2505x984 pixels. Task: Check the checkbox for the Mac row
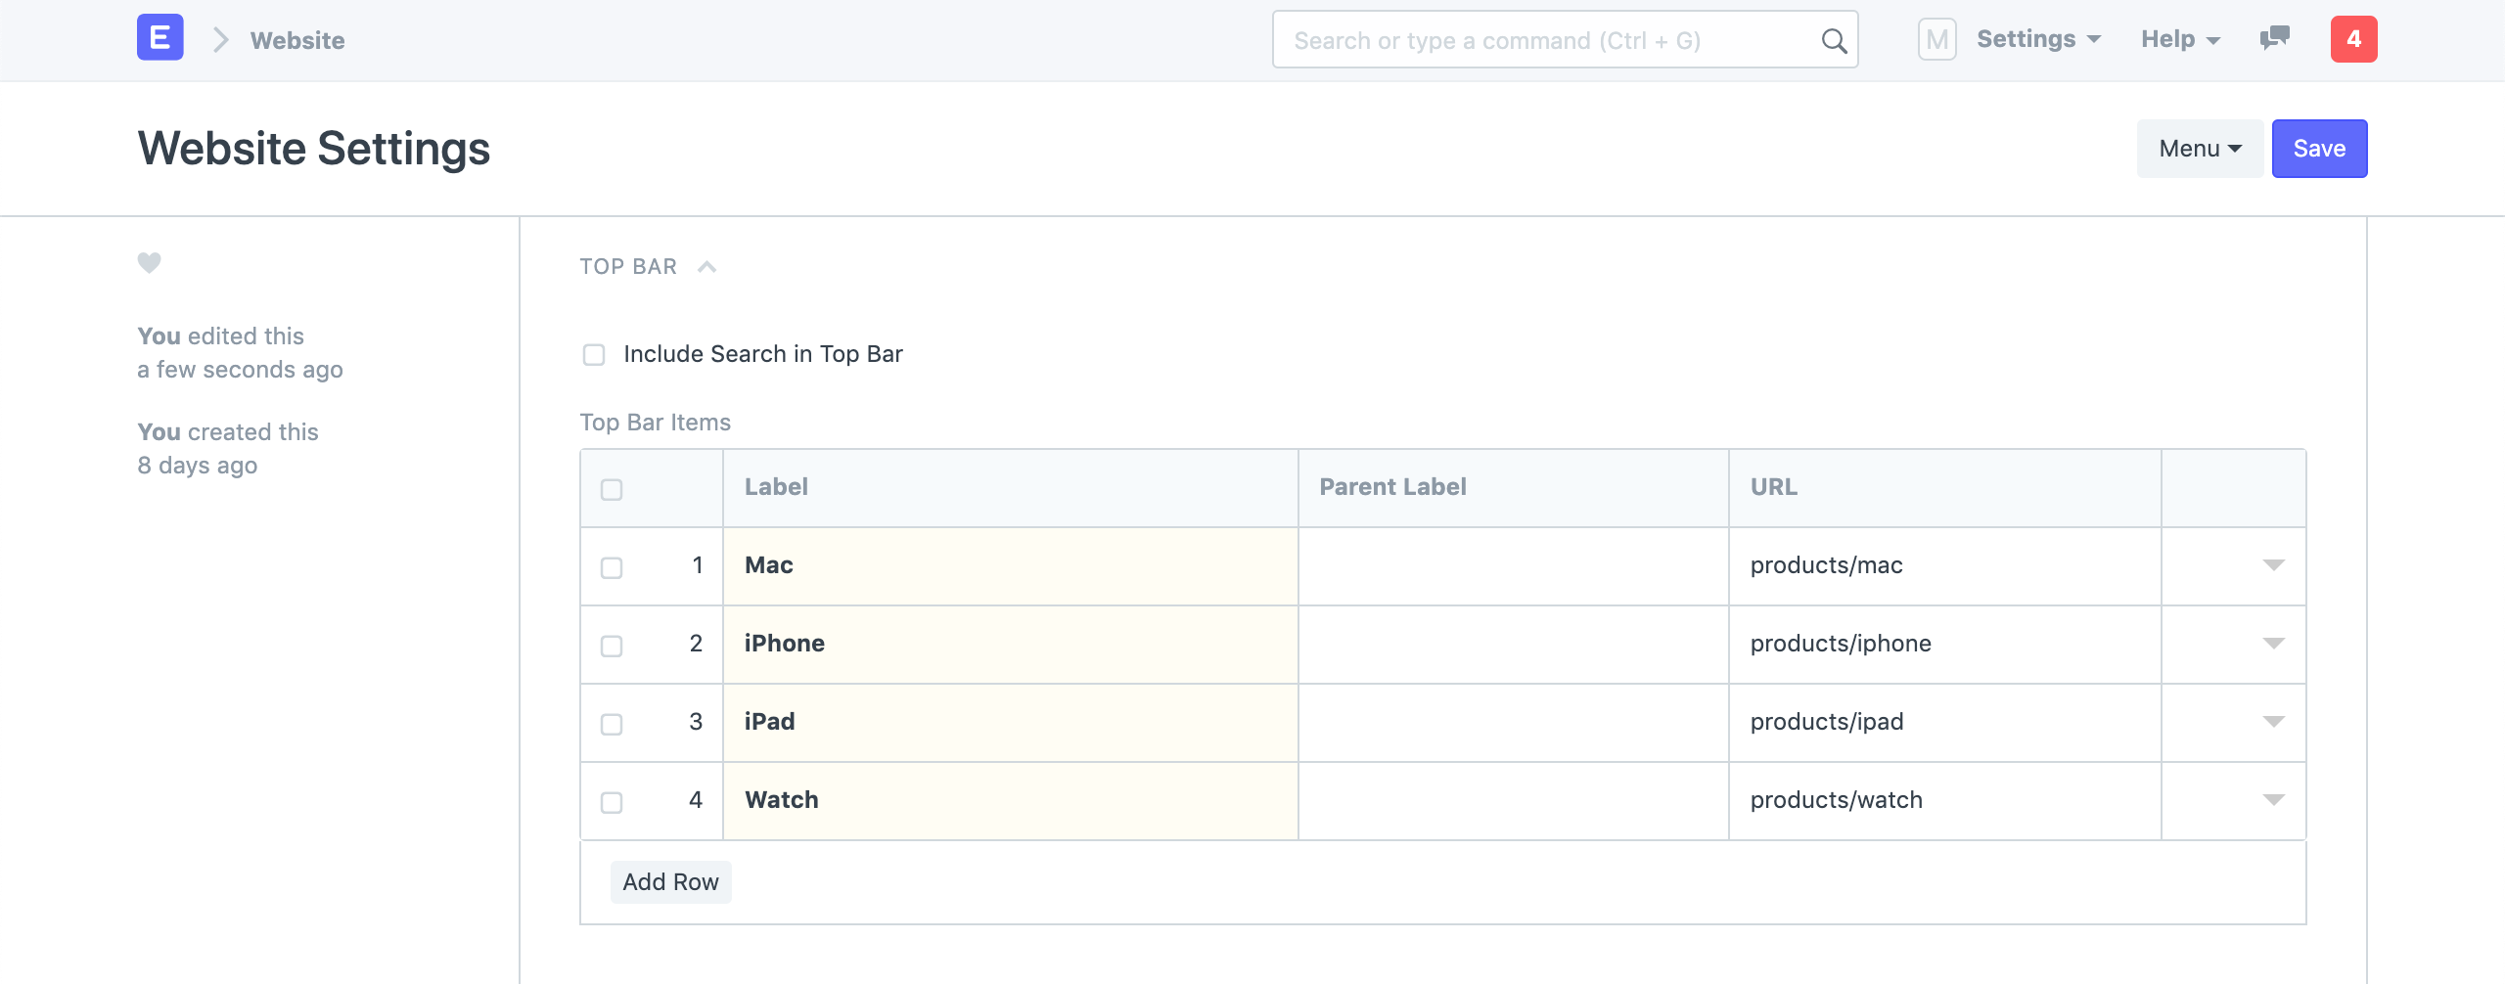[614, 565]
